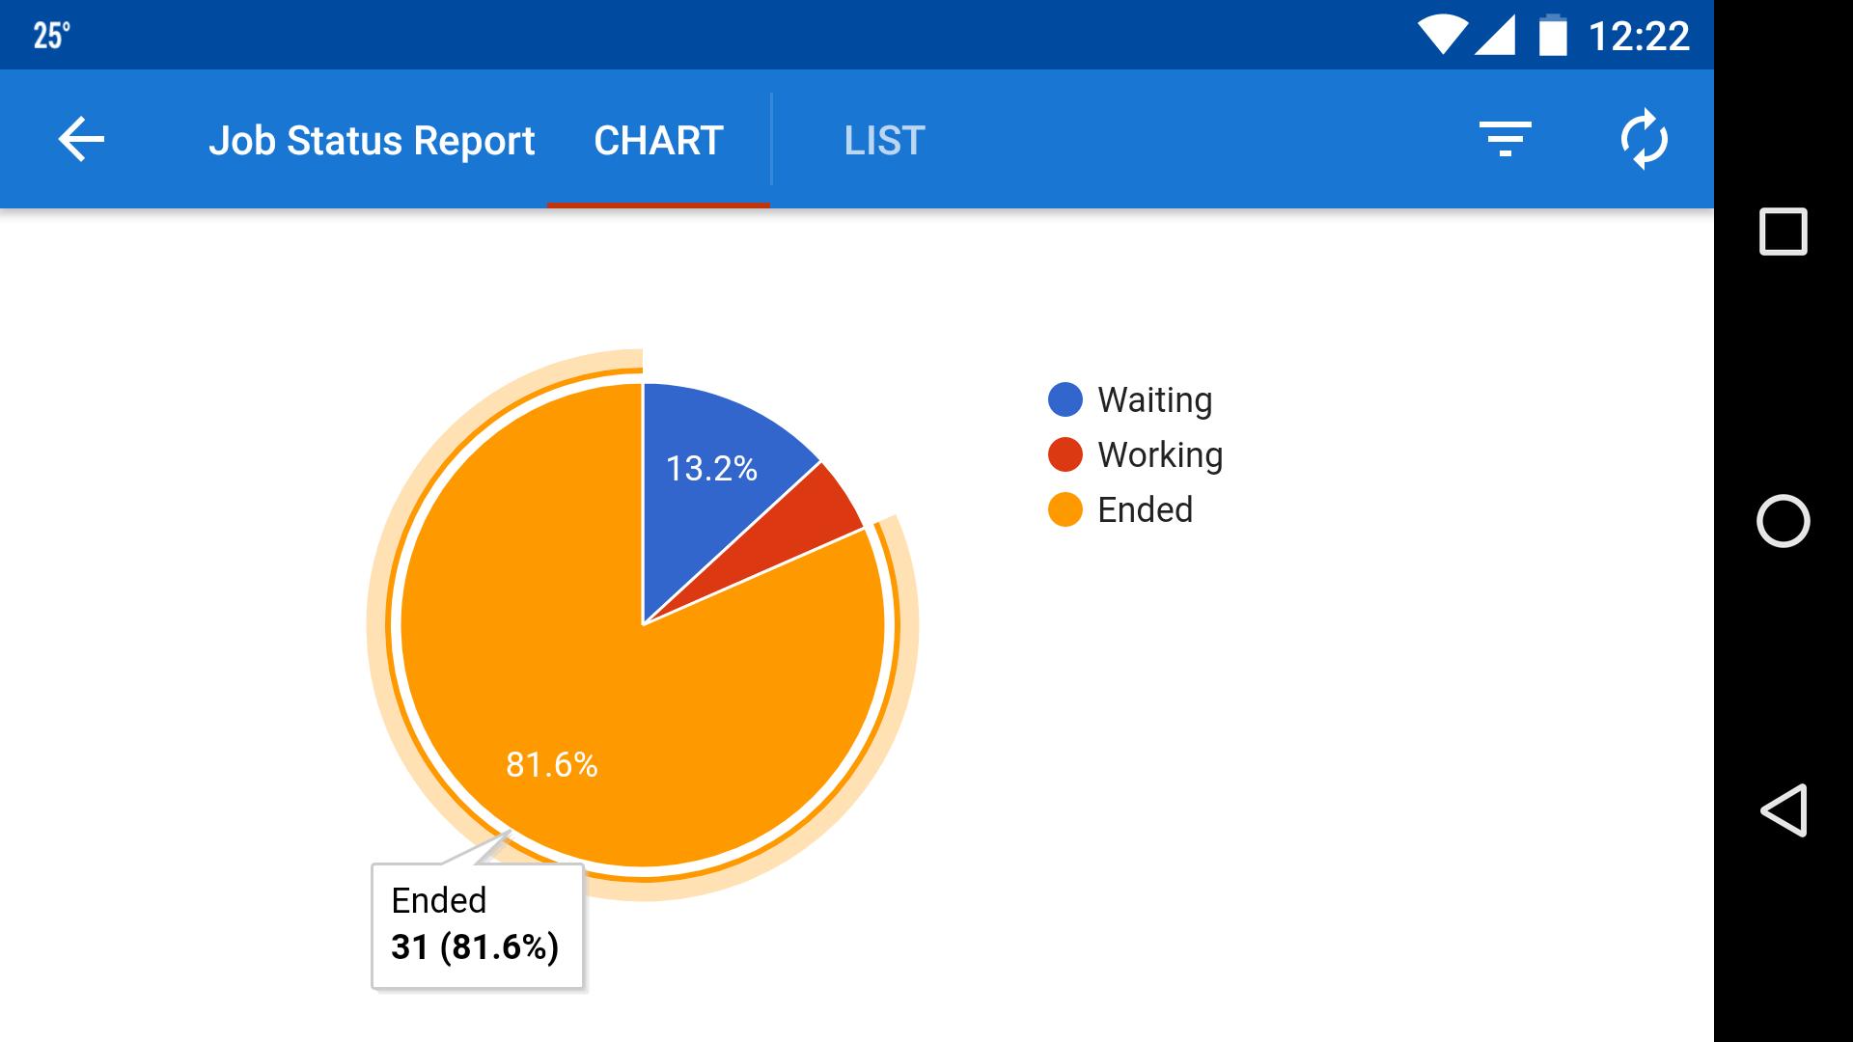
Task: Tap the Wi-Fi signal icon
Action: point(1442,37)
